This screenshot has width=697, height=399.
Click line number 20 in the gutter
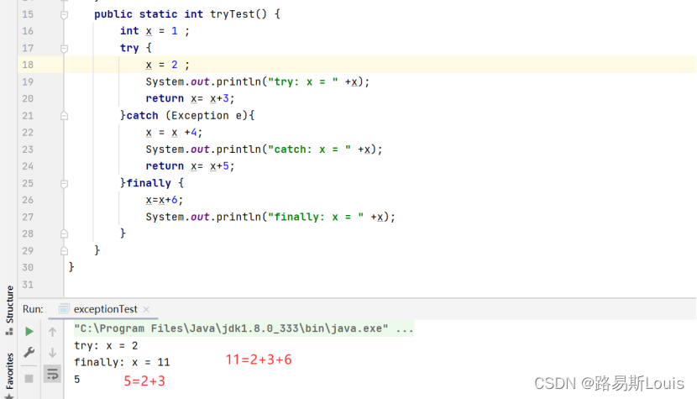coord(28,99)
